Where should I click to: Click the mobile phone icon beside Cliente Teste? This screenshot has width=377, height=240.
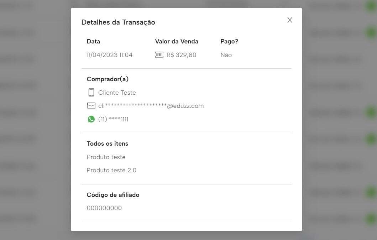[x=91, y=93]
